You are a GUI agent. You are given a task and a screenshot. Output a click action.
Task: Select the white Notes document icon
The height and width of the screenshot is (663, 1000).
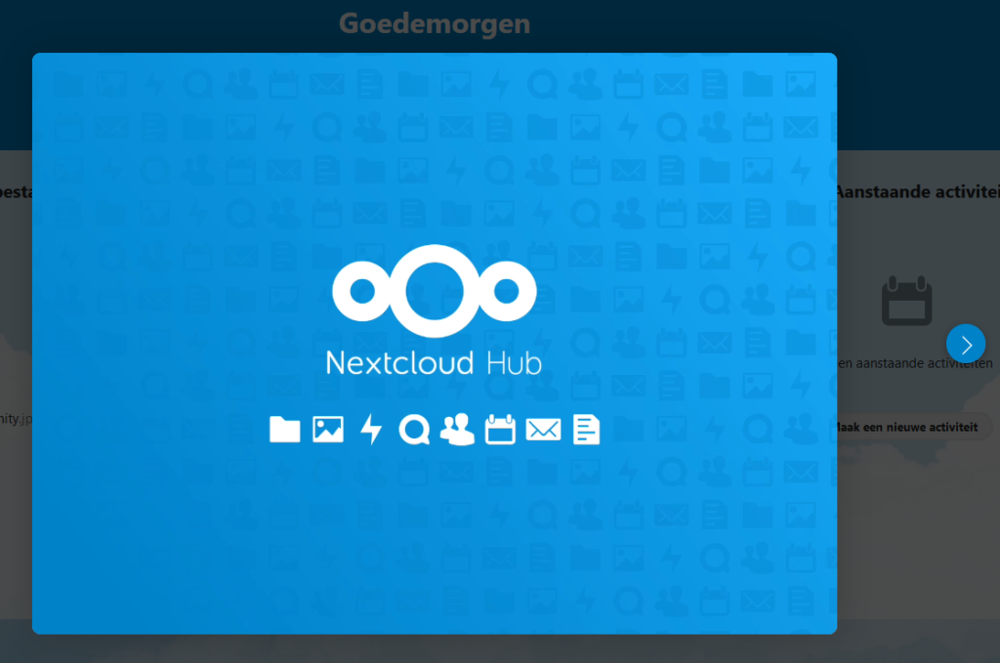pyautogui.click(x=586, y=430)
